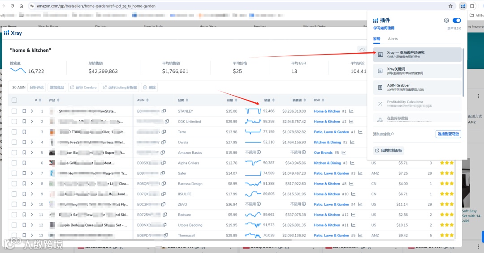The image size is (484, 253).
Task: Check the checkbox for row 8 Barossa Design
Action: 14,183
